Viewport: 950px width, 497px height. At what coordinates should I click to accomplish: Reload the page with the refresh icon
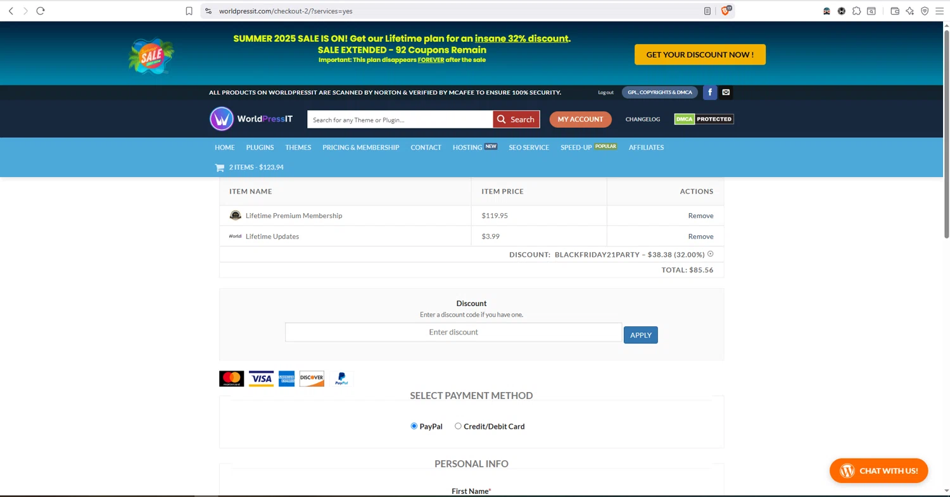pos(41,11)
